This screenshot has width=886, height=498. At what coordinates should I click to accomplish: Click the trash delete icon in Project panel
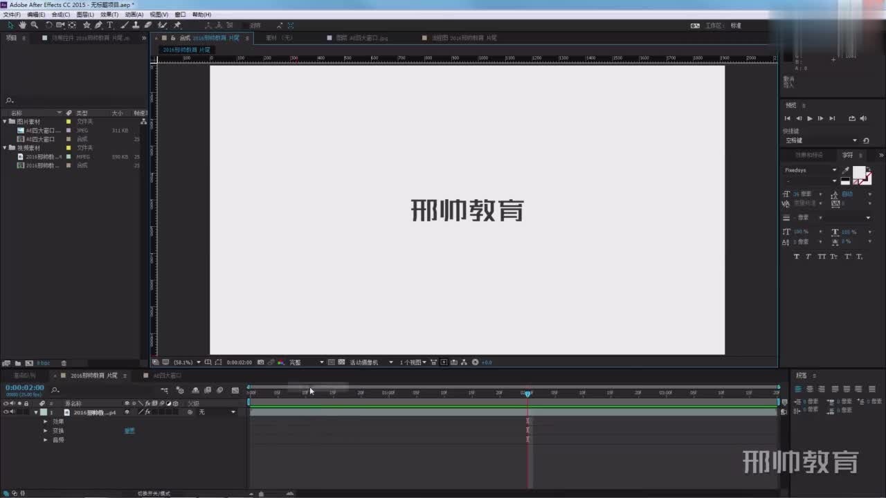pos(64,362)
